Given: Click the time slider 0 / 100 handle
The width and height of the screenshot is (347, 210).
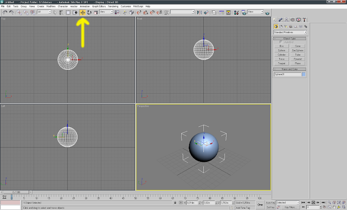Looking at the screenshot, I should 16,192.
